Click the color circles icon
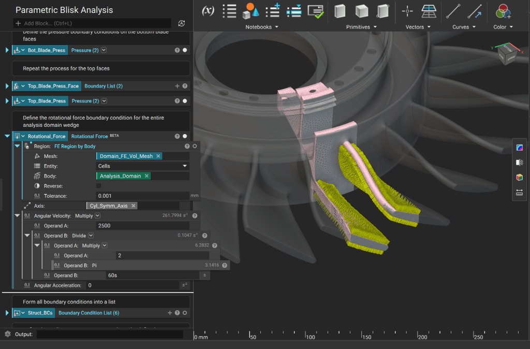This screenshot has height=349, width=530. click(503, 11)
